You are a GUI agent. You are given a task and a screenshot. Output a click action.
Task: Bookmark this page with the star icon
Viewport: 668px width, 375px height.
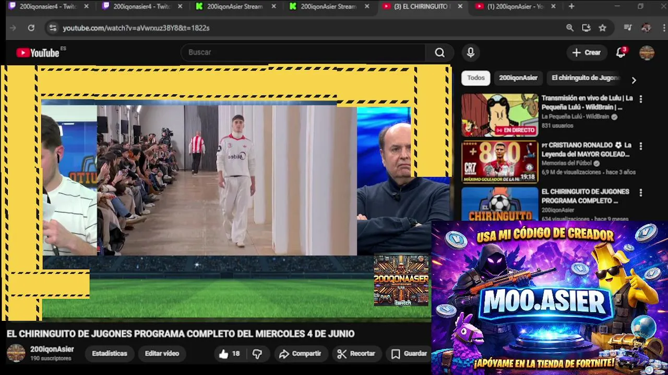click(602, 28)
